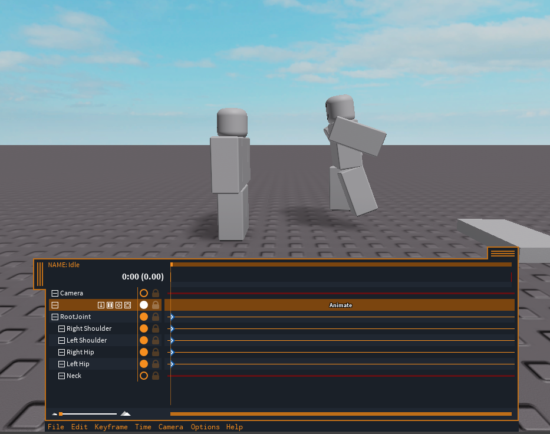Click the diamond keyframe icon in the highlighted row
Screen dimensions: 550x434
(x=119, y=305)
